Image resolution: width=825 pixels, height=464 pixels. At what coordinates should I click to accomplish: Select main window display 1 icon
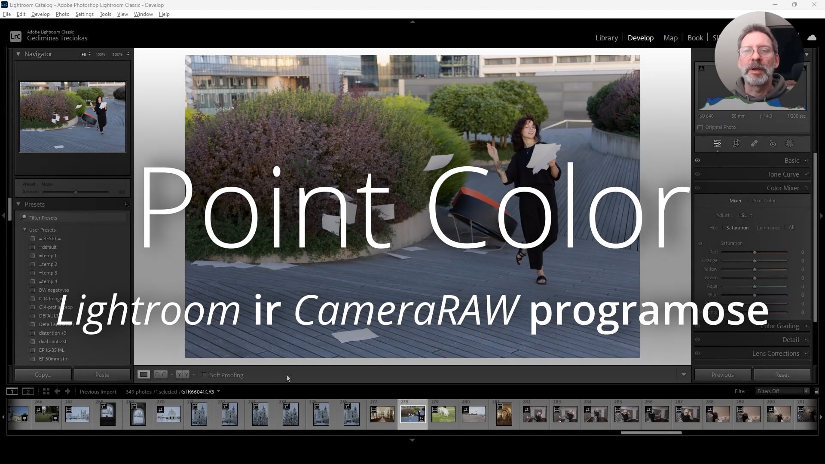point(12,391)
